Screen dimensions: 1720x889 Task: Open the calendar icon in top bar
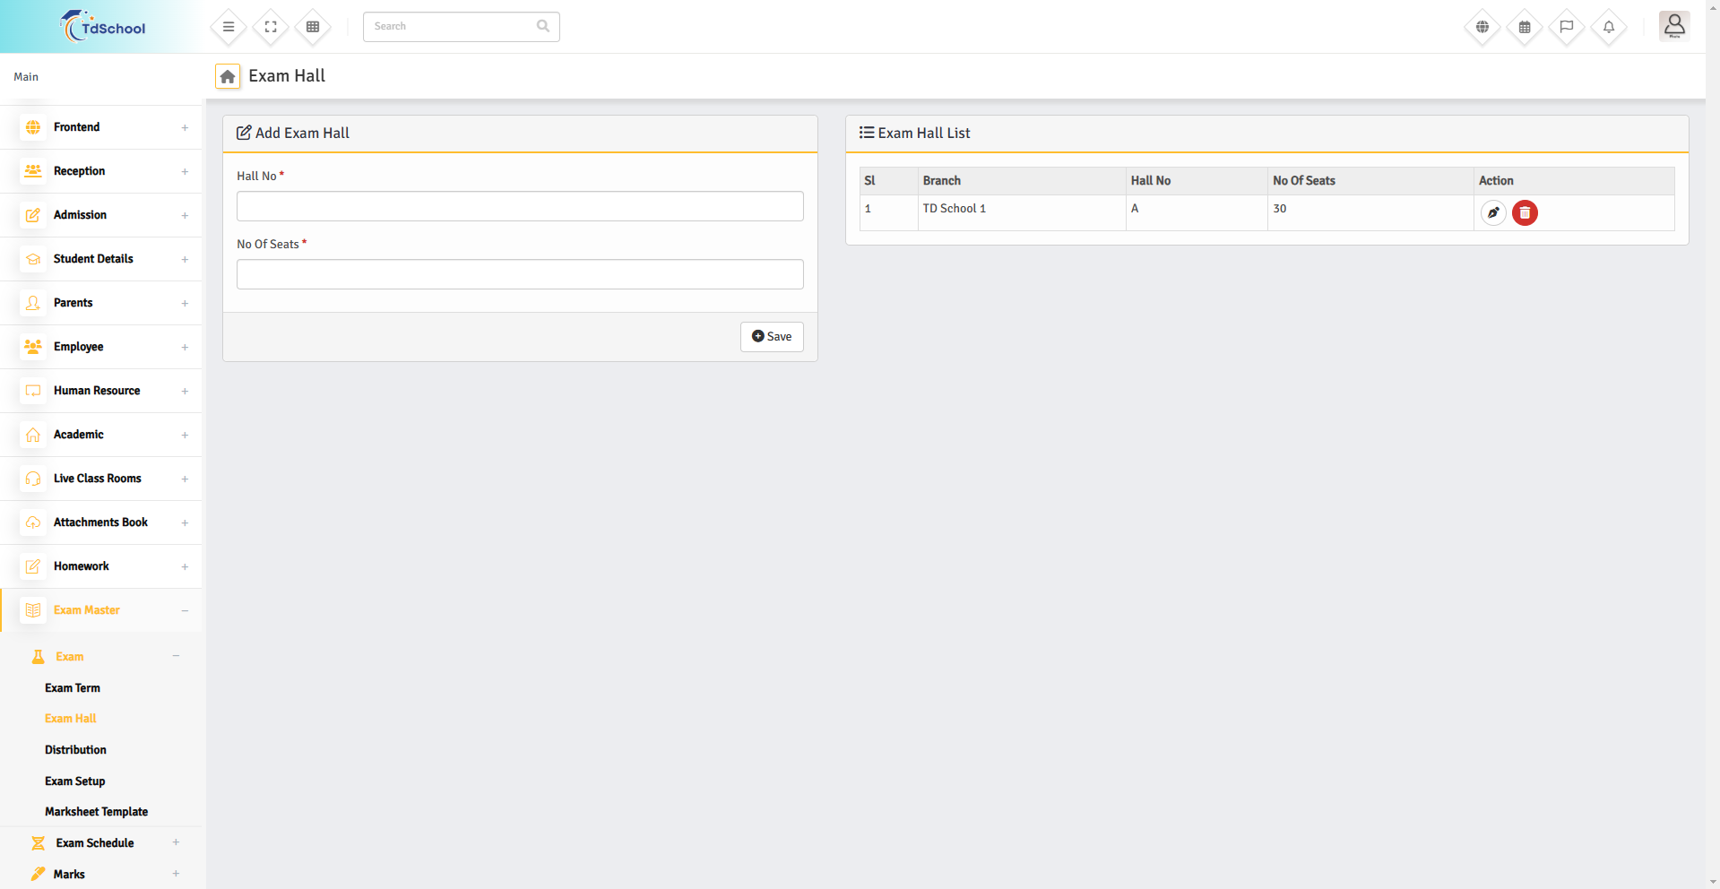[1525, 27]
